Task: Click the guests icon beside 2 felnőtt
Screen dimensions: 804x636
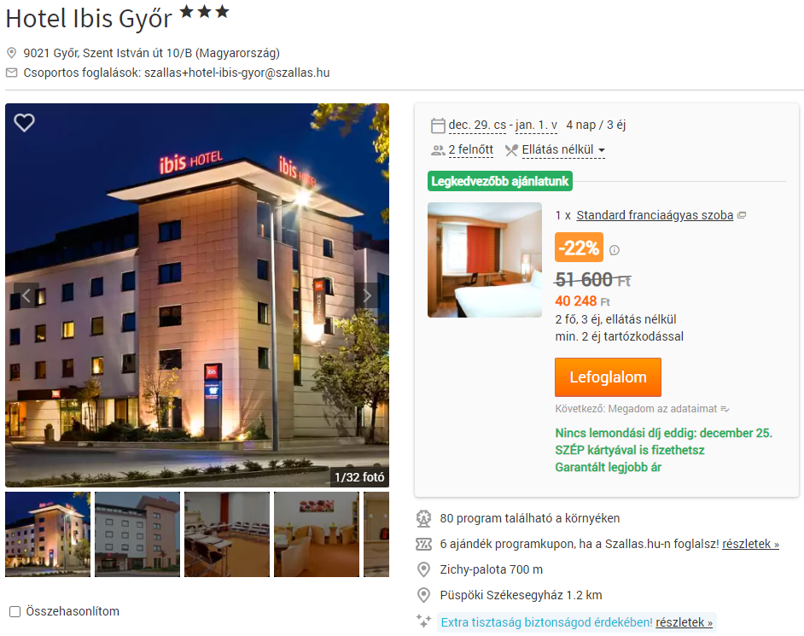Action: (438, 150)
